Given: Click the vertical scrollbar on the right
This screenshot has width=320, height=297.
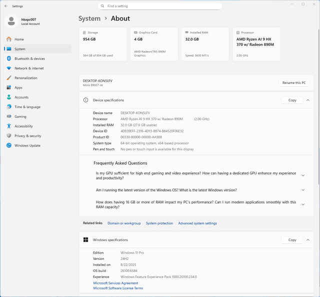Looking at the screenshot, I should (318, 106).
